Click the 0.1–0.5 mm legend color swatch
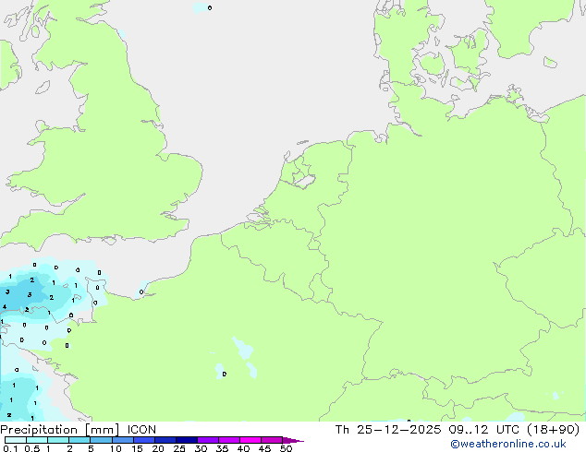Screen dimensions: 586x452 click(x=16, y=440)
